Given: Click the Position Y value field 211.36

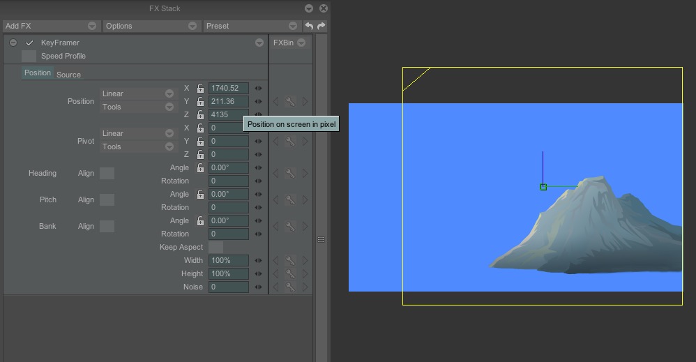Looking at the screenshot, I should click(x=229, y=101).
